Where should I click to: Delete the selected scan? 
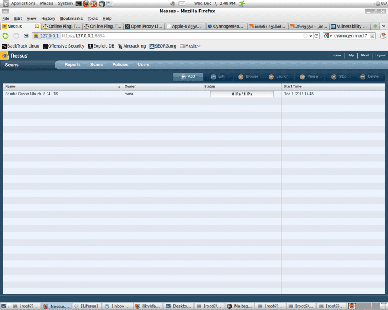pos(370,76)
